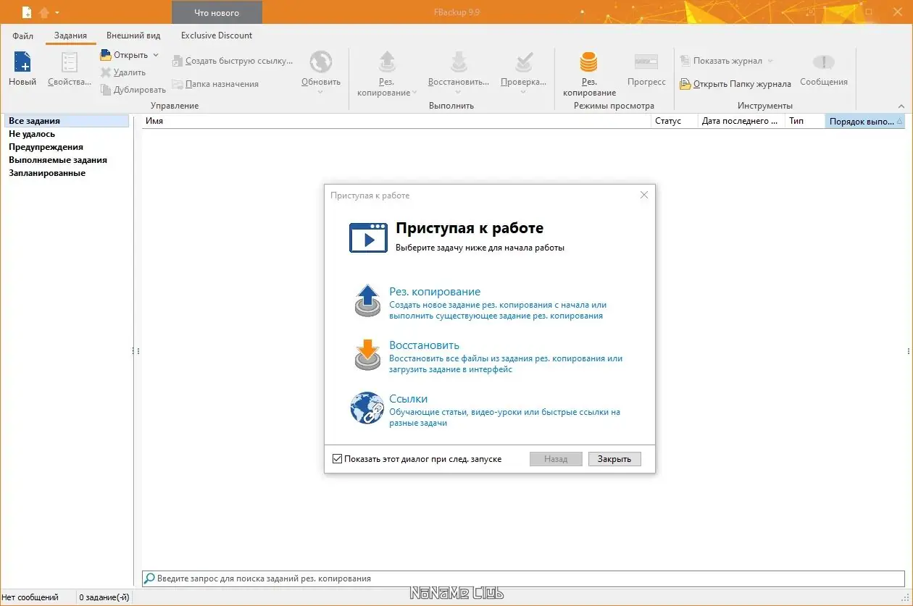Click the Новый task icon
913x606 pixels.
pos(22,62)
